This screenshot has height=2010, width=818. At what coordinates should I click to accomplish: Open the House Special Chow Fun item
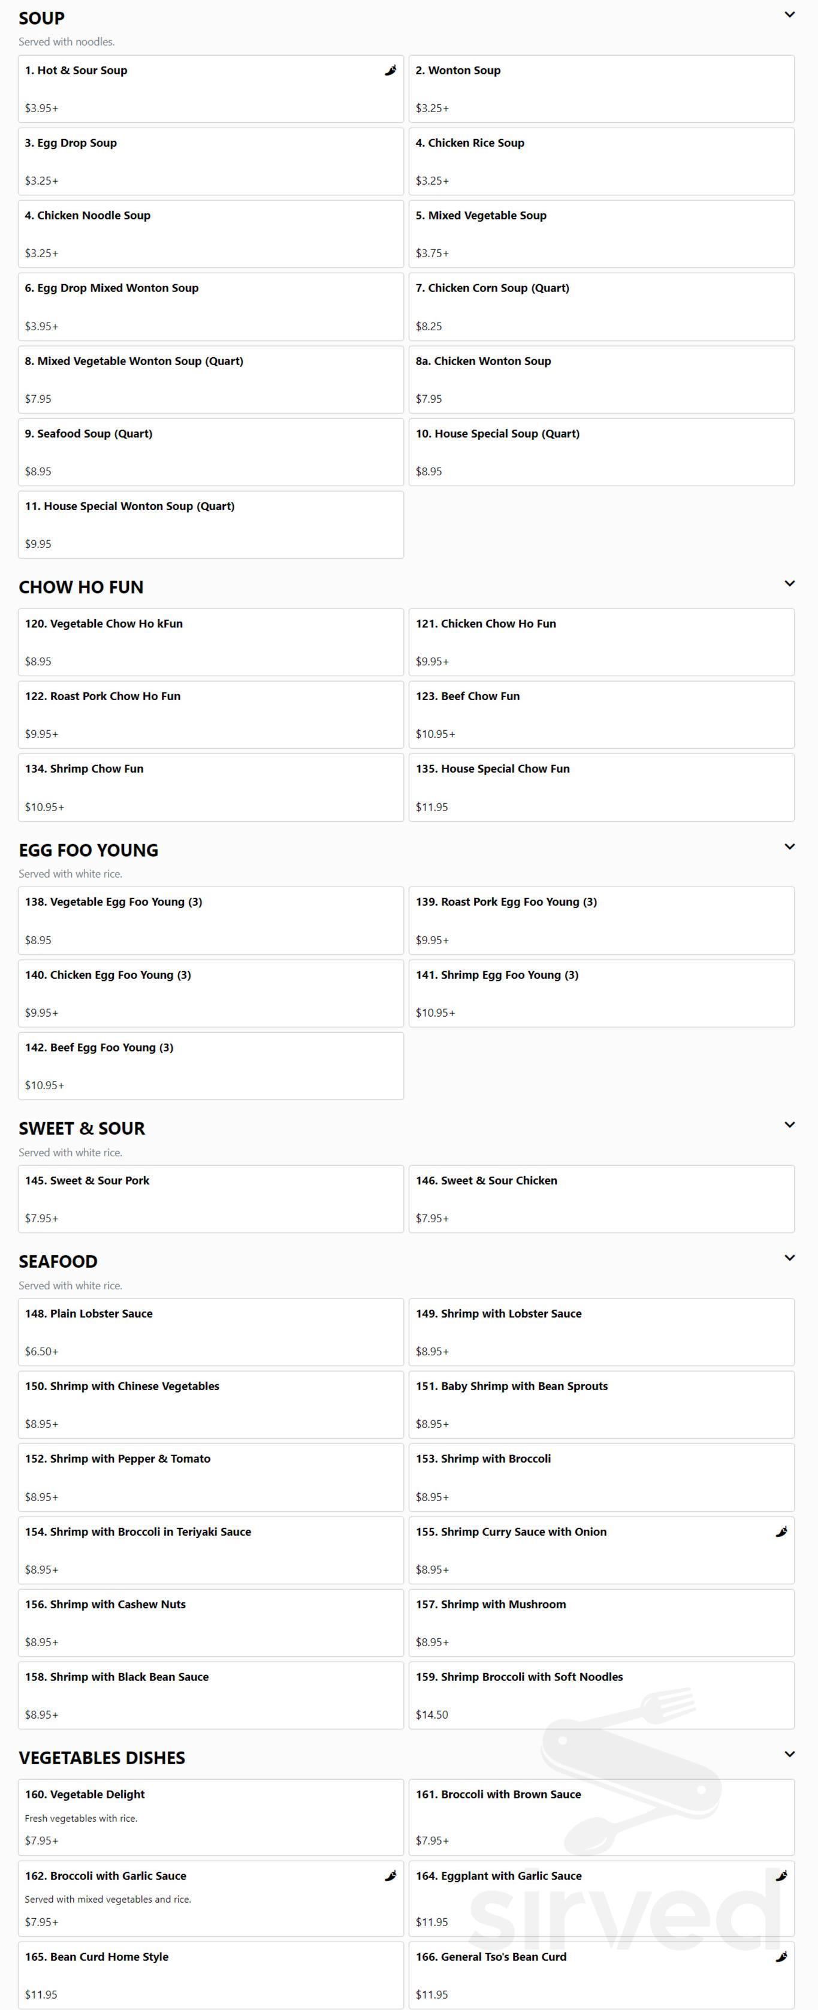(x=602, y=786)
